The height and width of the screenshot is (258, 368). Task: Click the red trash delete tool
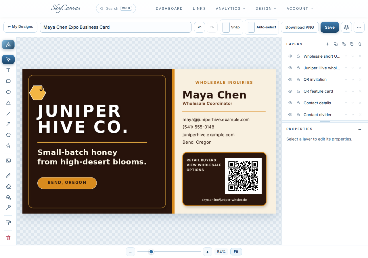[x=8, y=238]
